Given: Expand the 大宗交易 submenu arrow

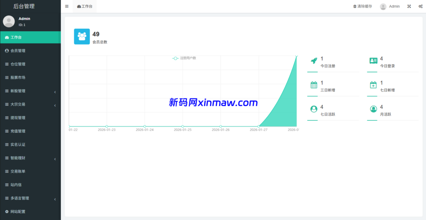Looking at the screenshot, I should click(x=55, y=105).
